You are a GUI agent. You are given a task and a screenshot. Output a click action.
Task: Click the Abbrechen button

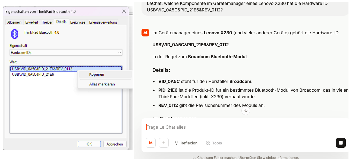pyautogui.click(x=115, y=144)
